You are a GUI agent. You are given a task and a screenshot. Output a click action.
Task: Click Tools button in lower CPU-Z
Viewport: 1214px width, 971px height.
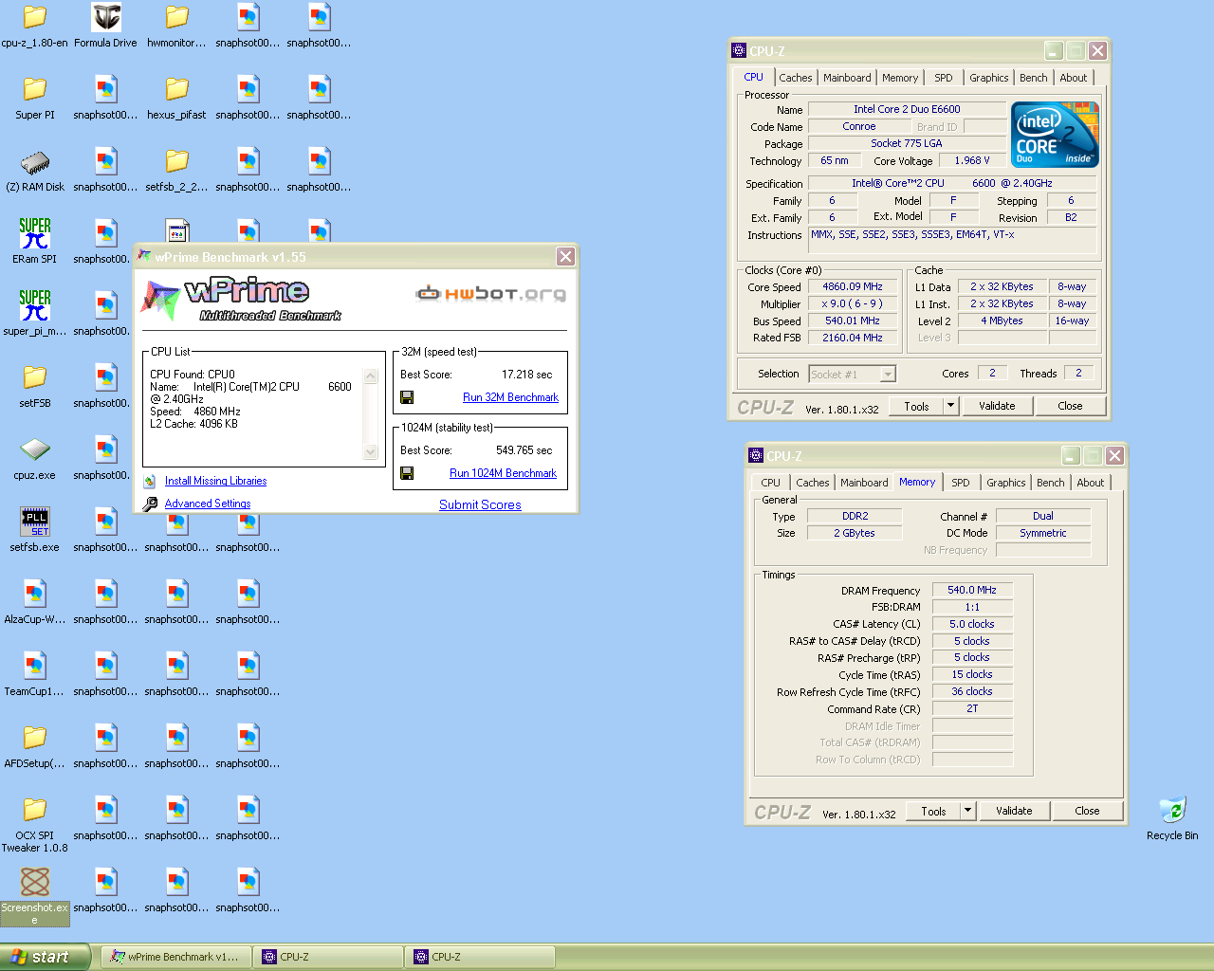934,811
